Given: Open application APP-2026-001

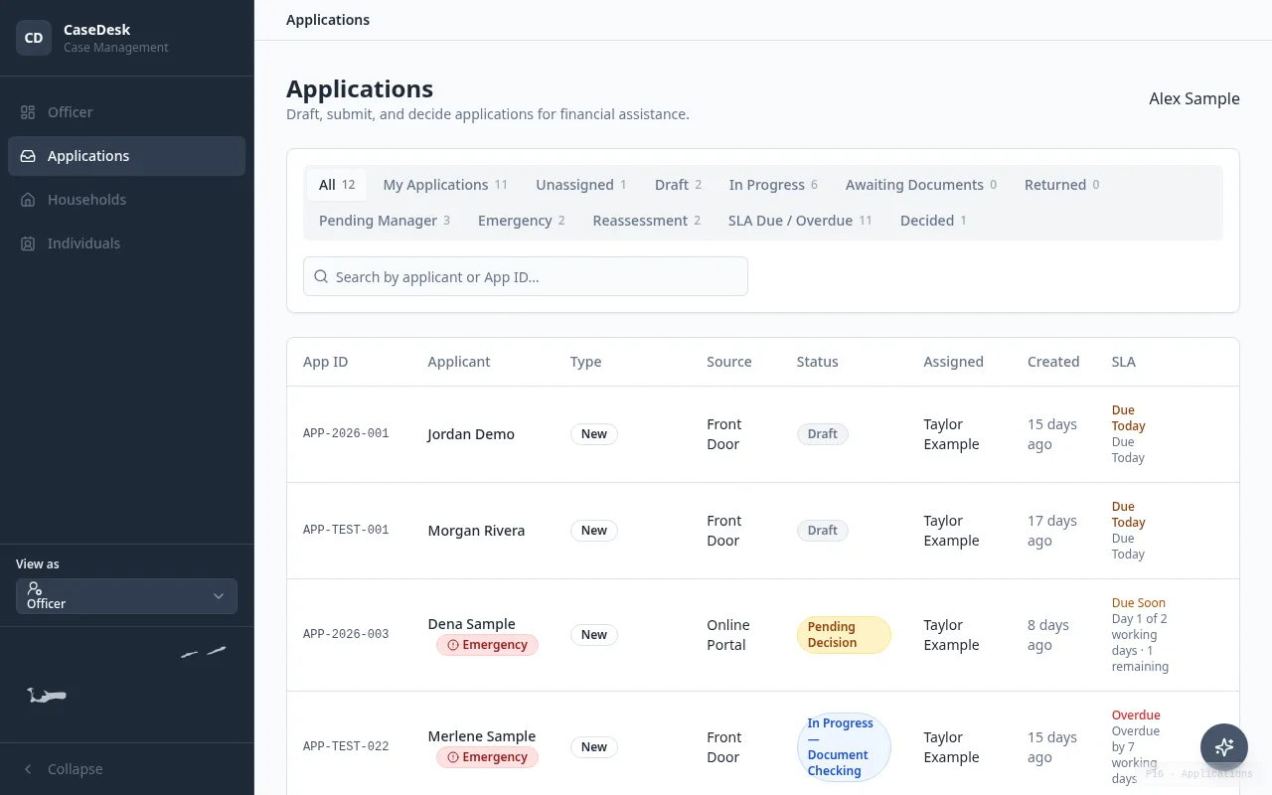Looking at the screenshot, I should tap(346, 434).
